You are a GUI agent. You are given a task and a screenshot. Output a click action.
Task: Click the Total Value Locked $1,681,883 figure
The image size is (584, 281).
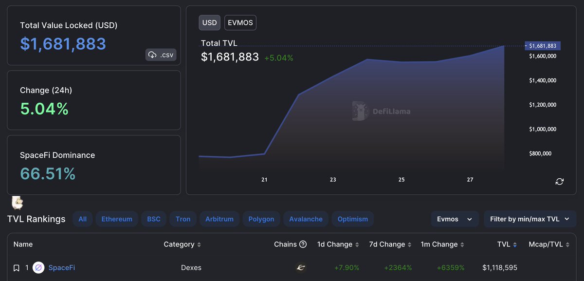coord(63,44)
